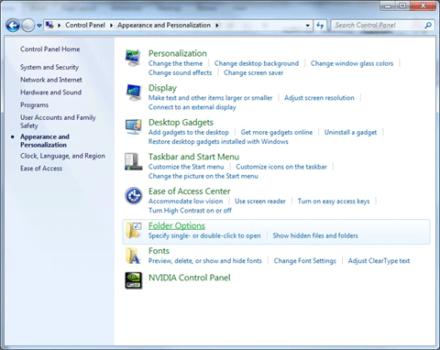
Task: Click Control Panel in the breadcrumb
Action: click(85, 25)
